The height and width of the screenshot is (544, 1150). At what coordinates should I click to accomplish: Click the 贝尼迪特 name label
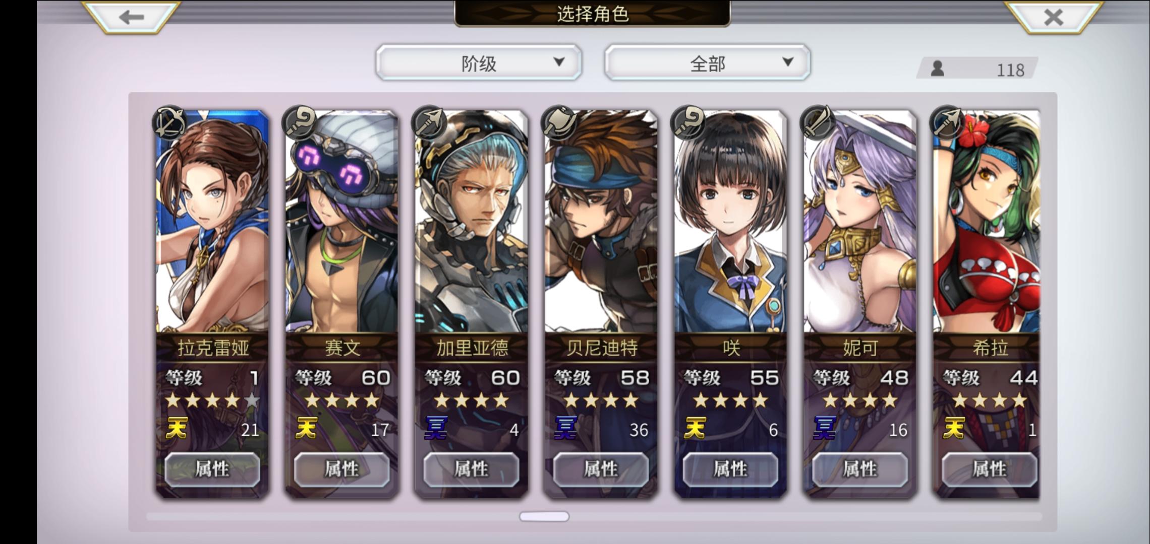coord(601,348)
